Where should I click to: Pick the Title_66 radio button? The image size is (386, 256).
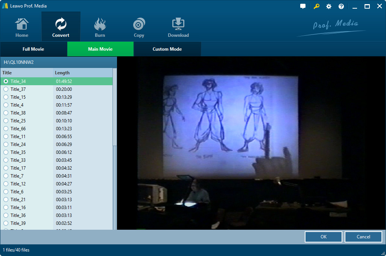tap(6, 129)
